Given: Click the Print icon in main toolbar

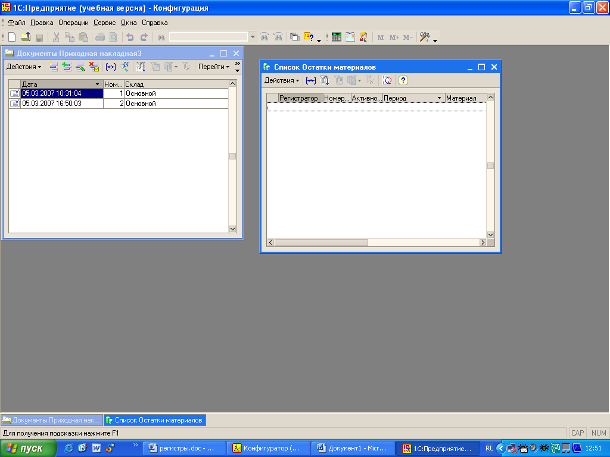Looking at the screenshot, I should coord(100,37).
